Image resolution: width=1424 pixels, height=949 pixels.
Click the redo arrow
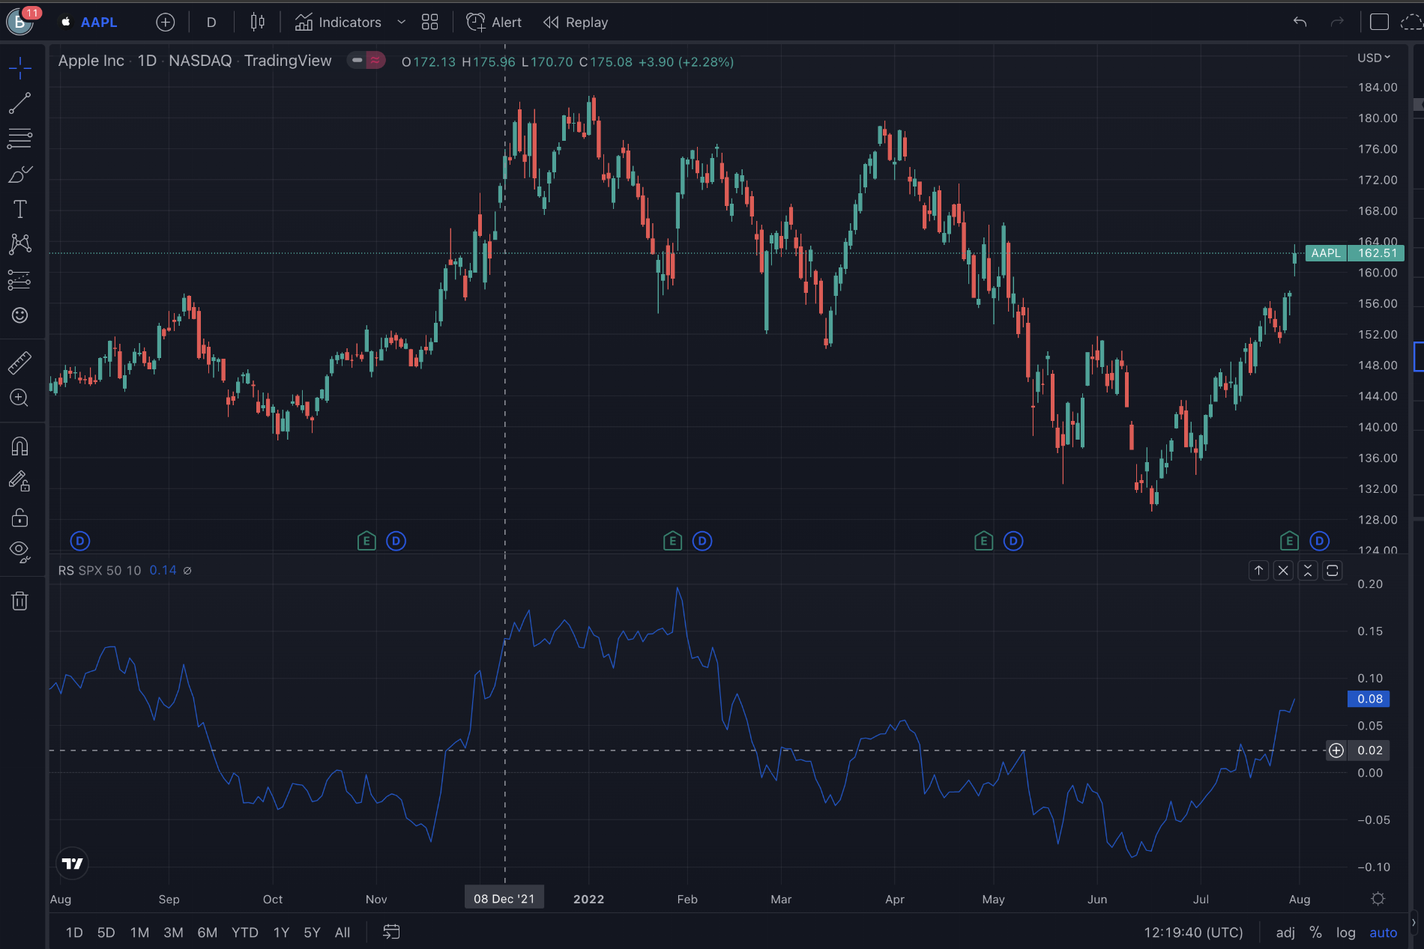pyautogui.click(x=1337, y=22)
